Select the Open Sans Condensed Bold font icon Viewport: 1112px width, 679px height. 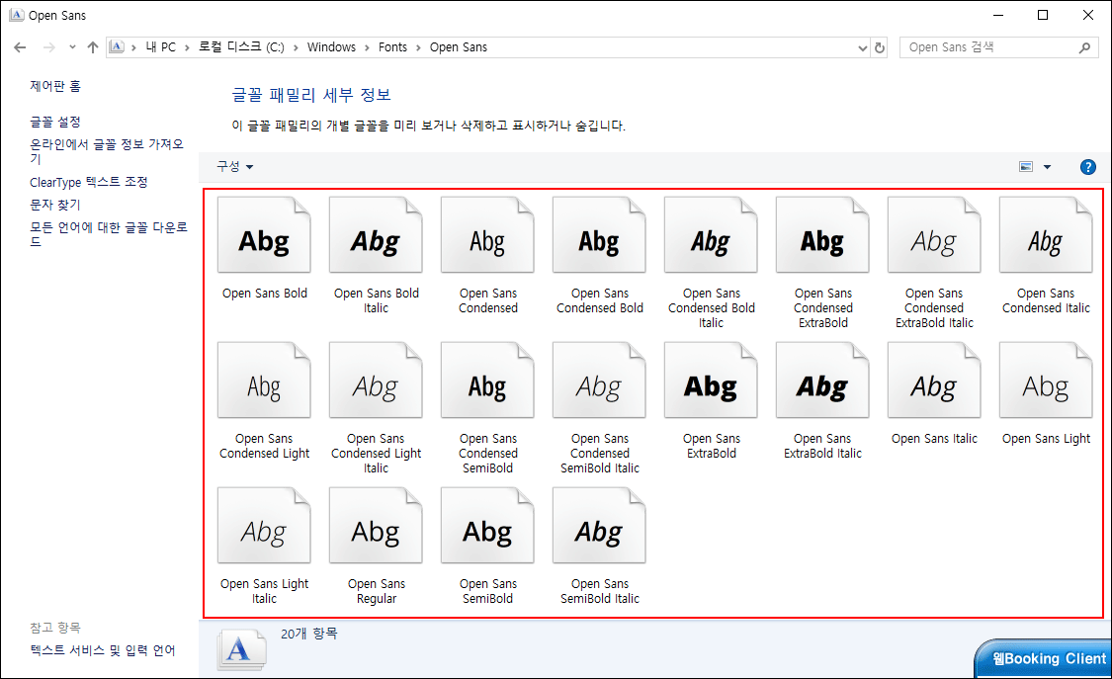pos(599,235)
